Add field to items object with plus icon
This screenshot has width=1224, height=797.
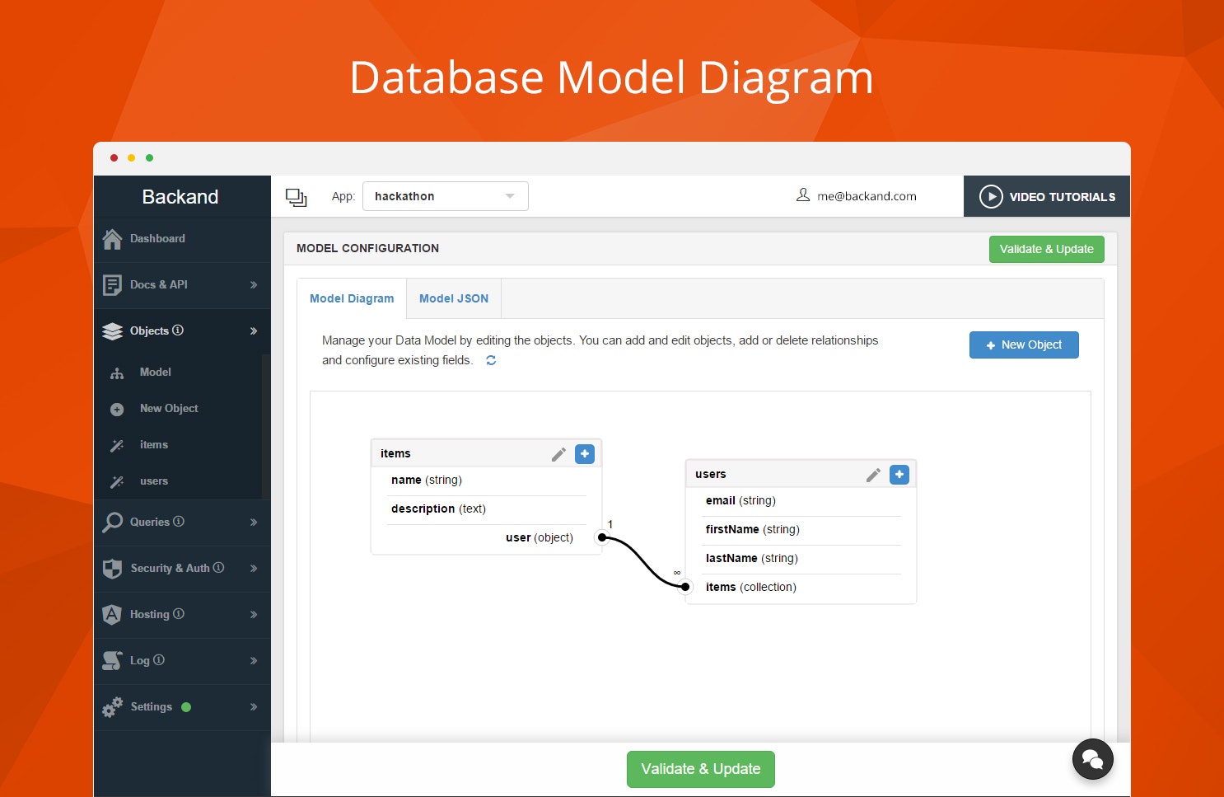coord(585,453)
